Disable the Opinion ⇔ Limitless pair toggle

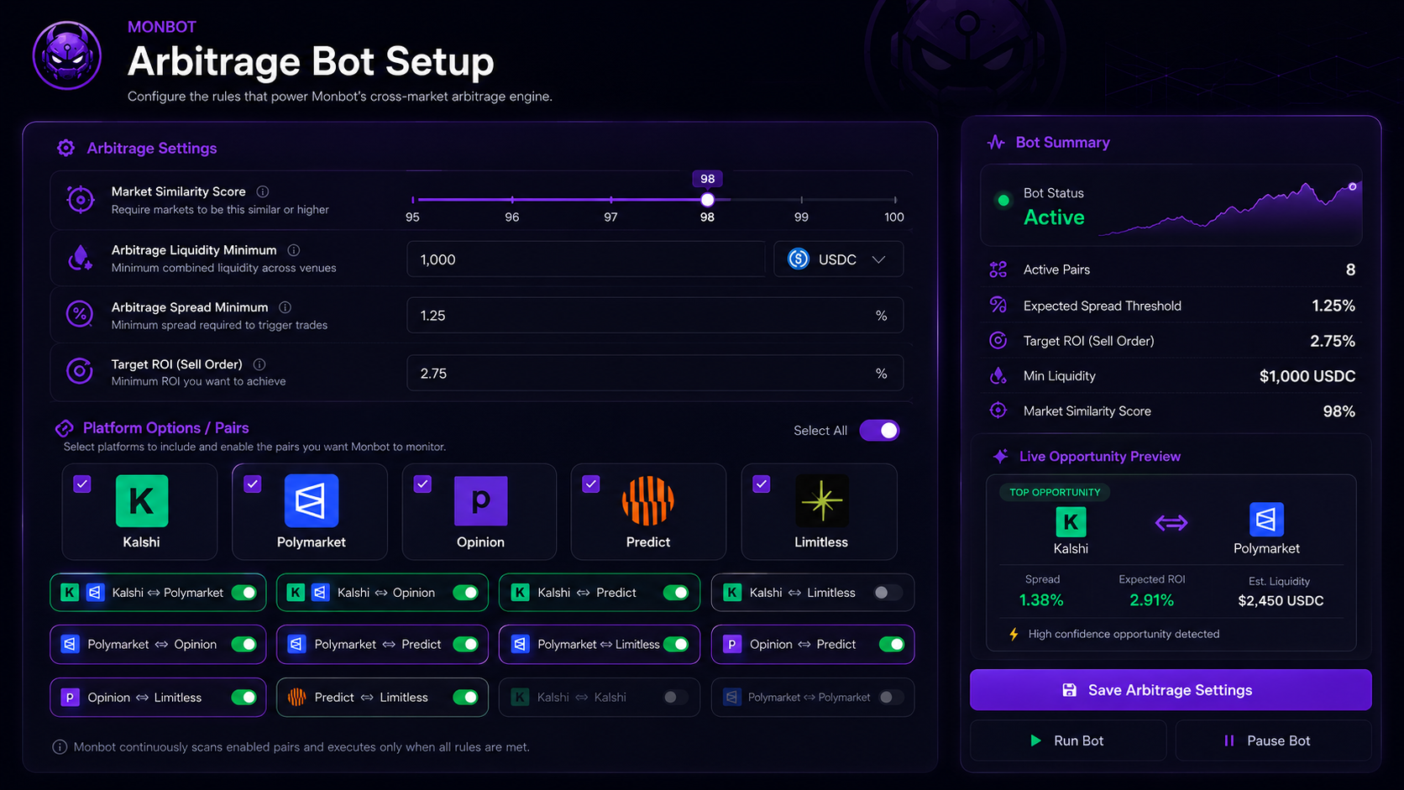(244, 698)
